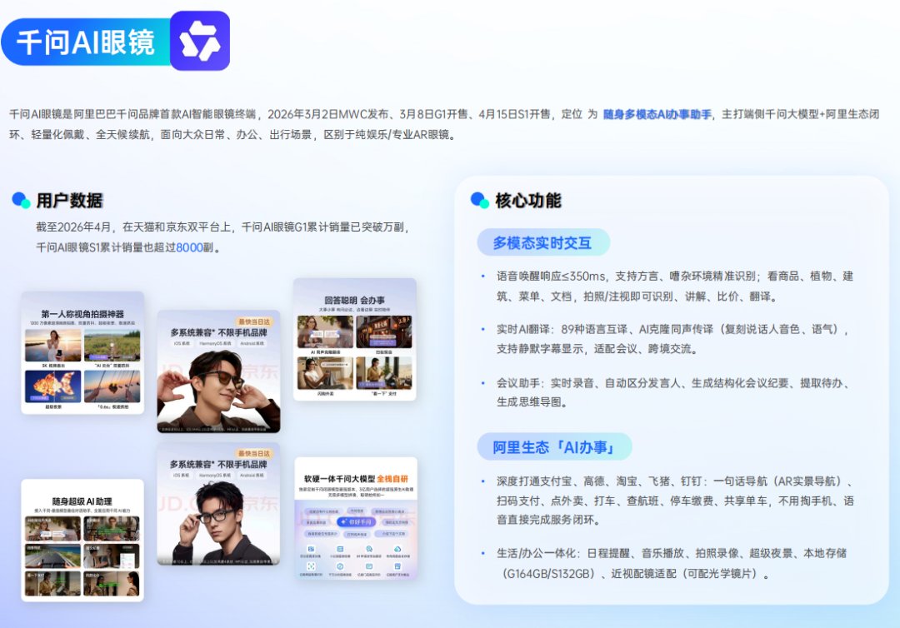Select the 多模态实时交互 pill label
This screenshot has height=628, width=900.
coord(542,243)
